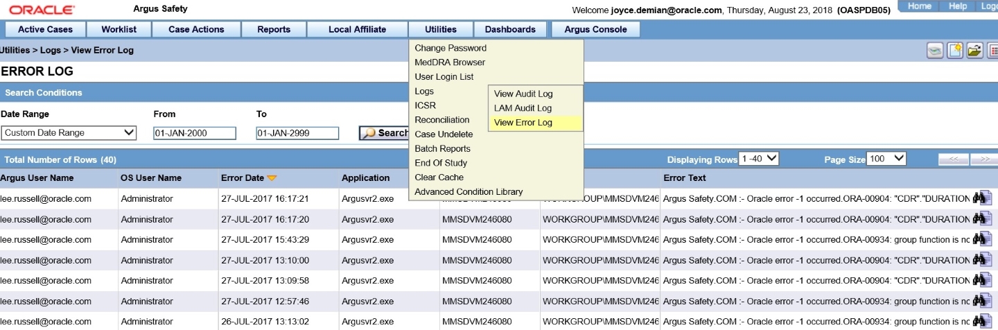Select Change Password from Utilities menu
The height and width of the screenshot is (330, 998).
450,49
